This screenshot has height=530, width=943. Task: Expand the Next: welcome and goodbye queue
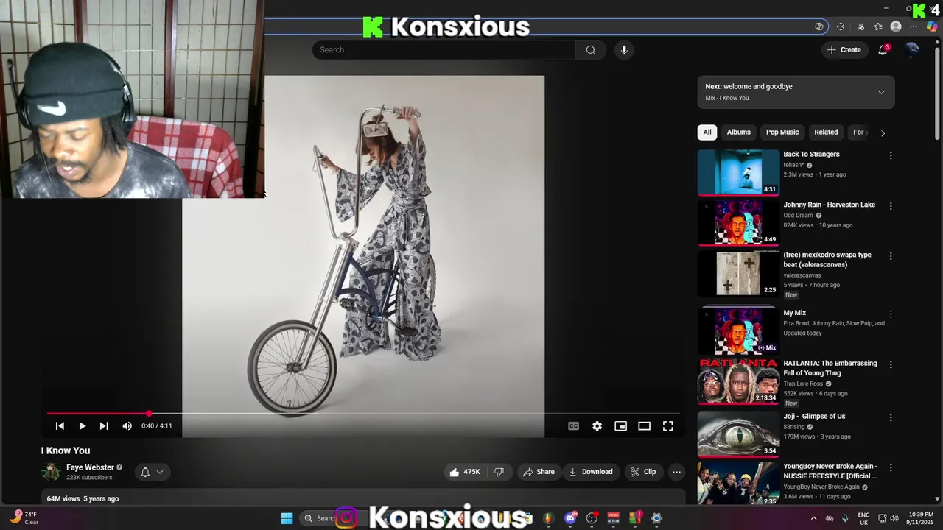(881, 92)
